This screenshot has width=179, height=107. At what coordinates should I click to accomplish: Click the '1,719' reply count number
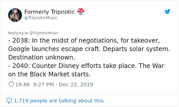pyautogui.click(x=21, y=101)
